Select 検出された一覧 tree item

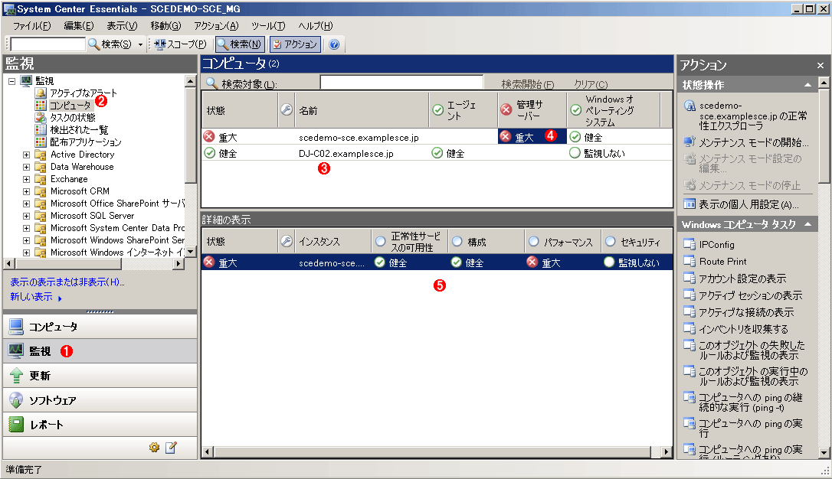click(79, 130)
